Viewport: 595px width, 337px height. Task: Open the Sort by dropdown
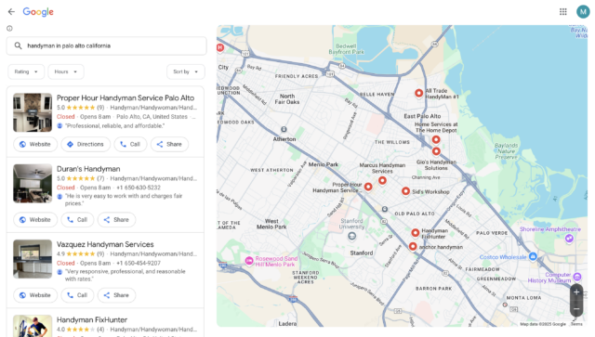pyautogui.click(x=186, y=71)
